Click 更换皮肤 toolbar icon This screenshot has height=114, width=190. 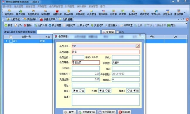(179, 13)
